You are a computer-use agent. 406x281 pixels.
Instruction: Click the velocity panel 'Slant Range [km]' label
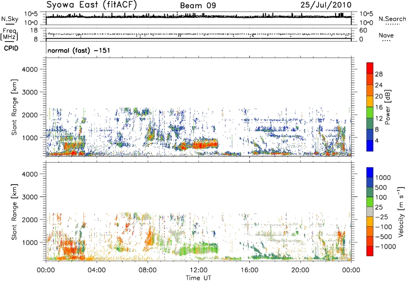coord(14,212)
